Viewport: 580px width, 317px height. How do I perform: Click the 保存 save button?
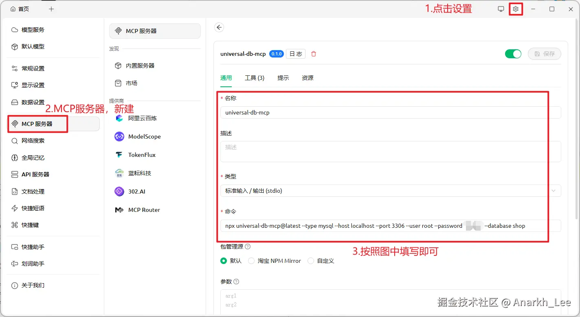[545, 54]
